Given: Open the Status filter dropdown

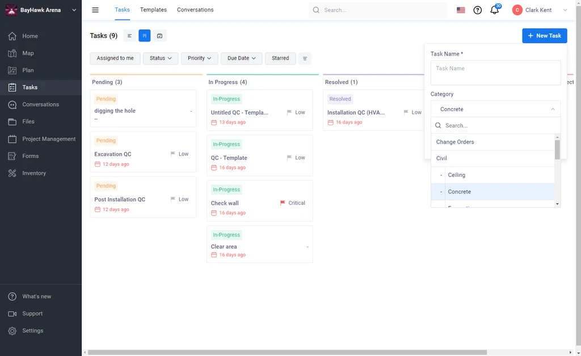Looking at the screenshot, I should [161, 58].
